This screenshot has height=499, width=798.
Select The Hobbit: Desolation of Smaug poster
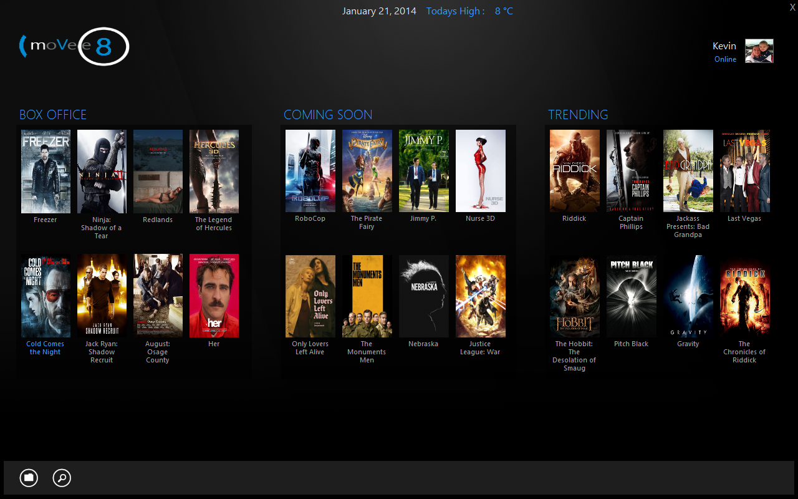click(x=575, y=296)
